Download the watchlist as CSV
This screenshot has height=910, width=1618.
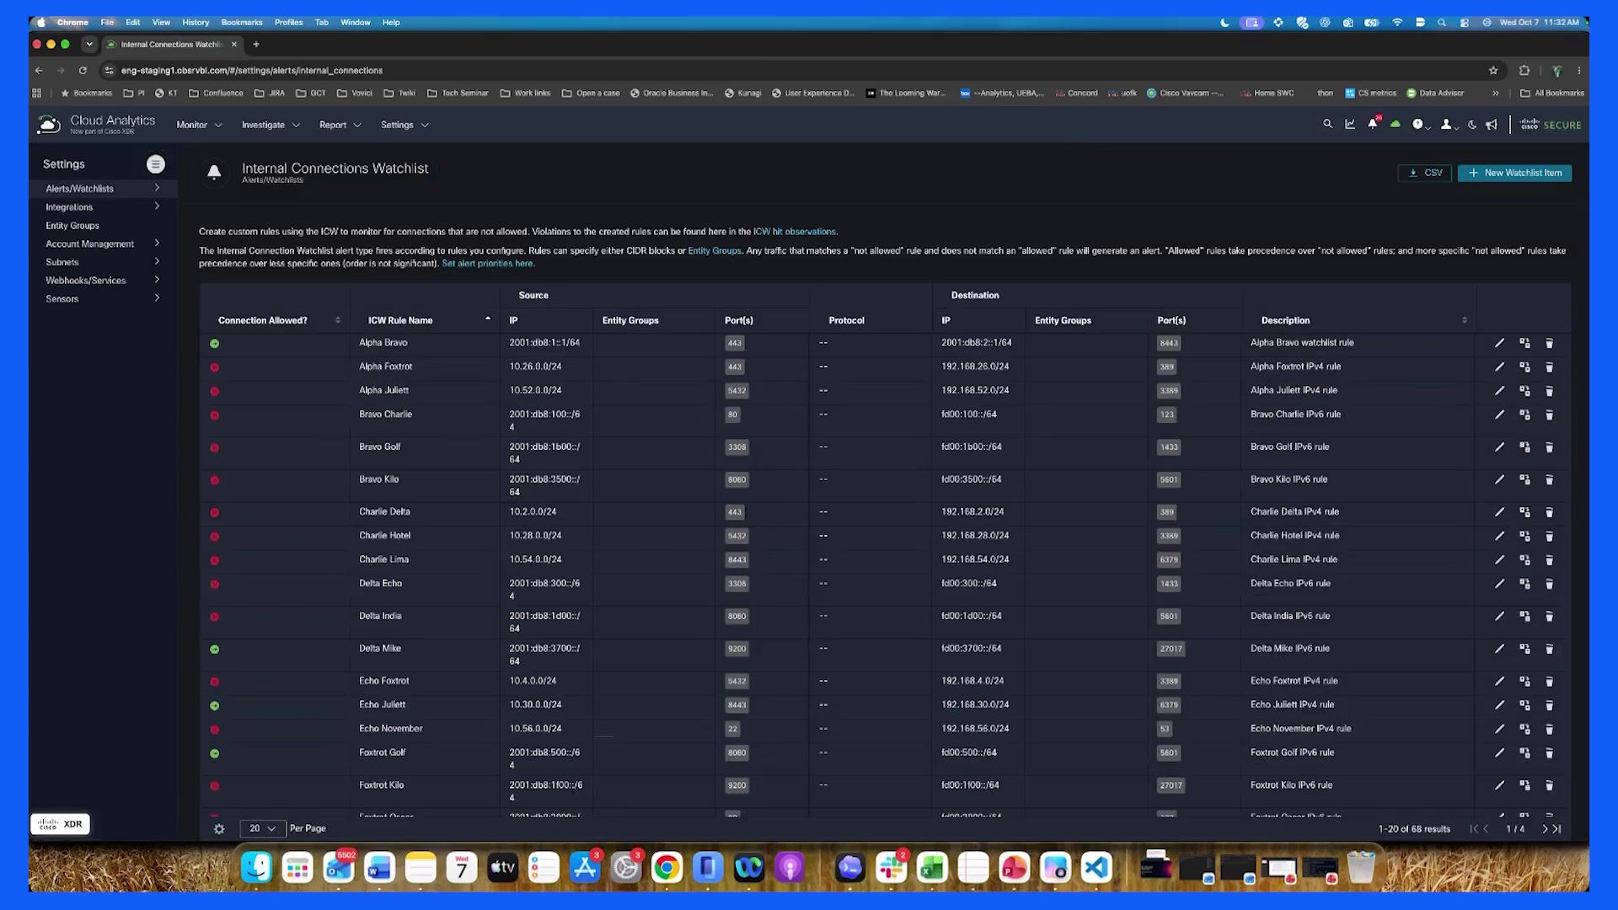click(x=1424, y=173)
